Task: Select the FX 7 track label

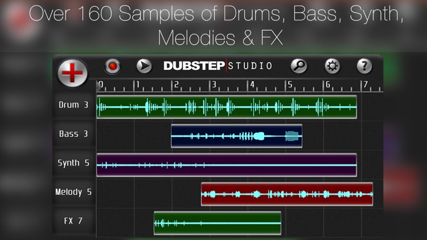Action: pos(73,221)
